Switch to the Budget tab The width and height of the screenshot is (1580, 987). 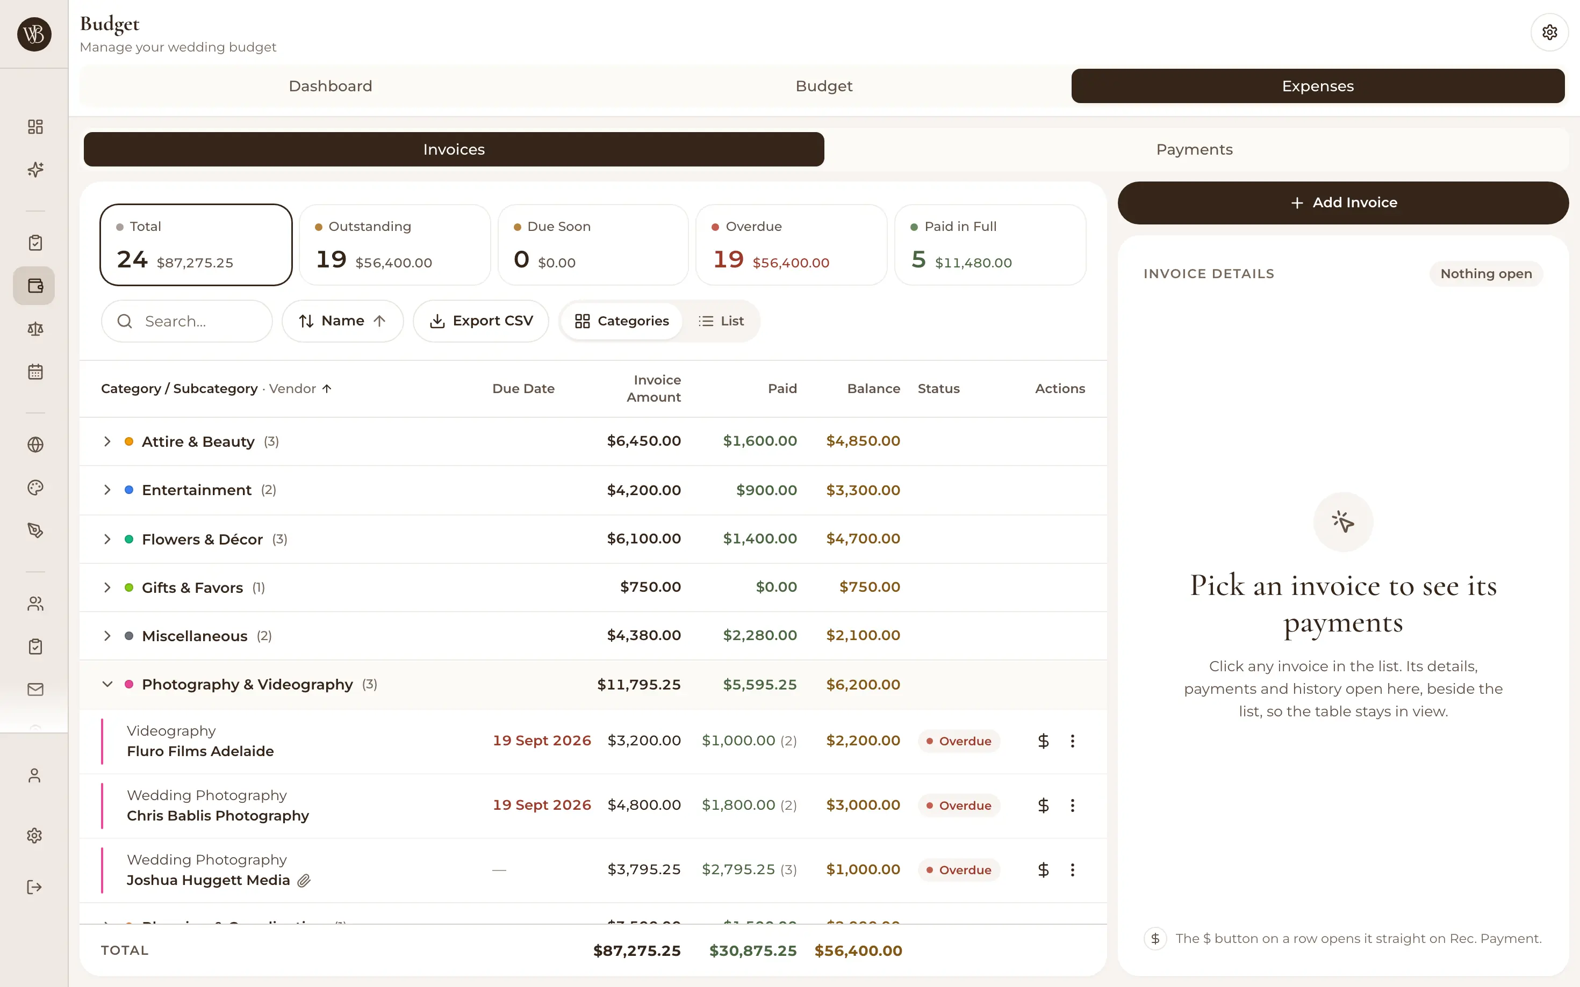[824, 86]
